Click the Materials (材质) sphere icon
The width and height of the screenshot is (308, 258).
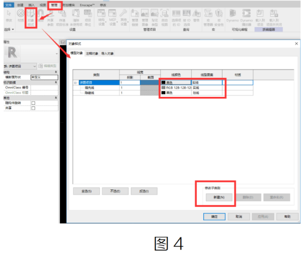[x=21, y=15]
